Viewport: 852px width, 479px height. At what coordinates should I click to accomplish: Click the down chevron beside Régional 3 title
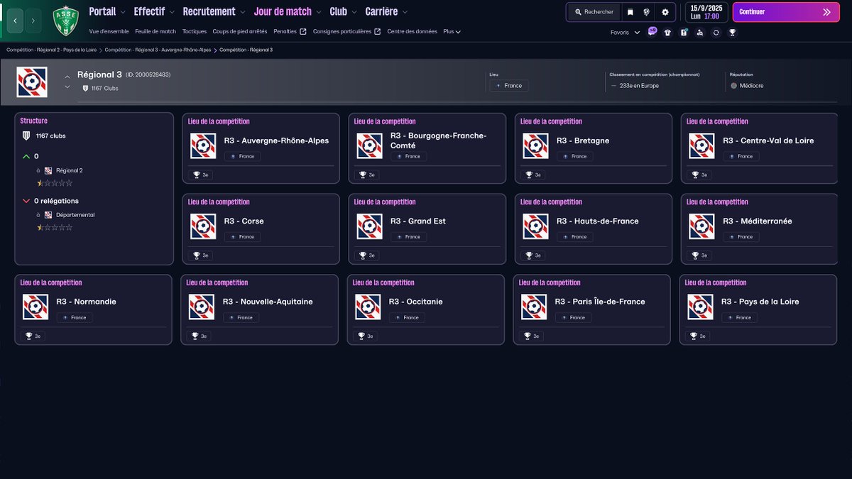pos(67,87)
